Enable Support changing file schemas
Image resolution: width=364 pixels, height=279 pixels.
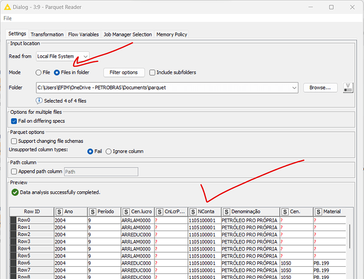coord(14,141)
